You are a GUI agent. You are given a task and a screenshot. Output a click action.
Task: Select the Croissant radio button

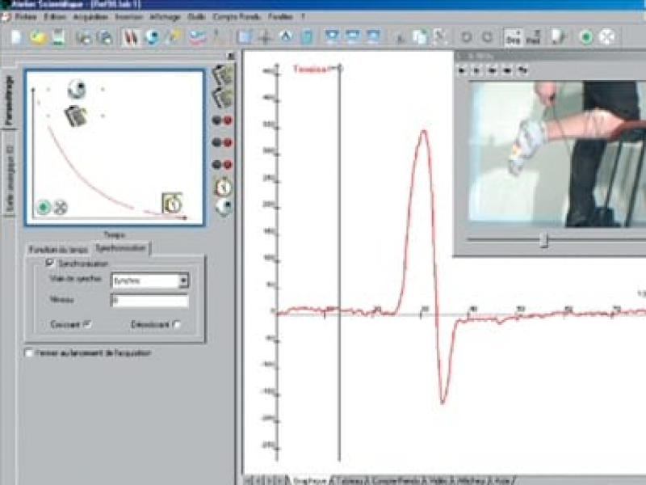[x=87, y=324]
